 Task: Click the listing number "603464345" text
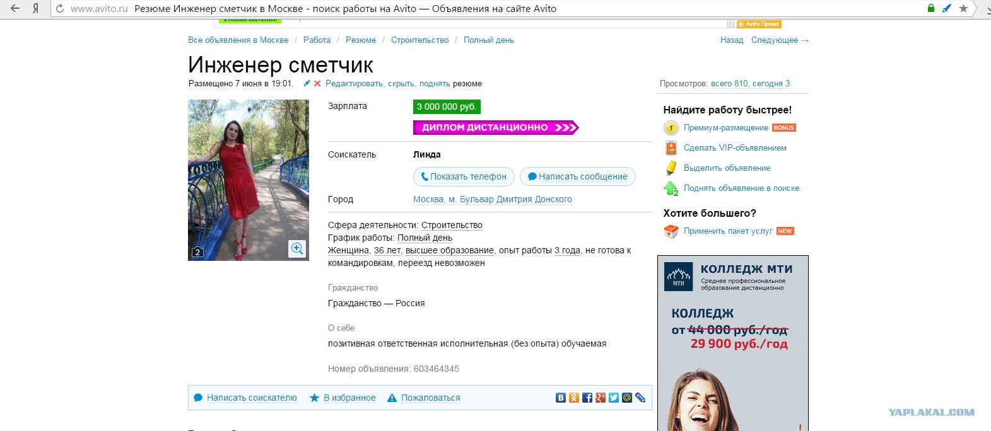tap(436, 369)
